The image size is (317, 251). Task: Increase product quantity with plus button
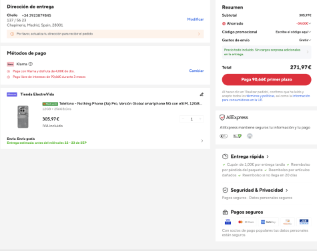(200, 119)
